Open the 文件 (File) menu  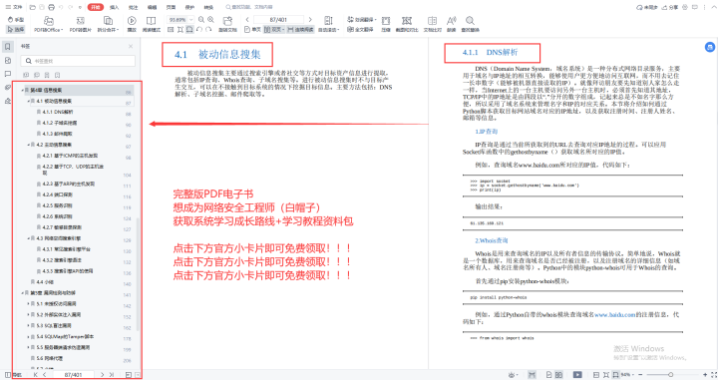[x=14, y=7]
